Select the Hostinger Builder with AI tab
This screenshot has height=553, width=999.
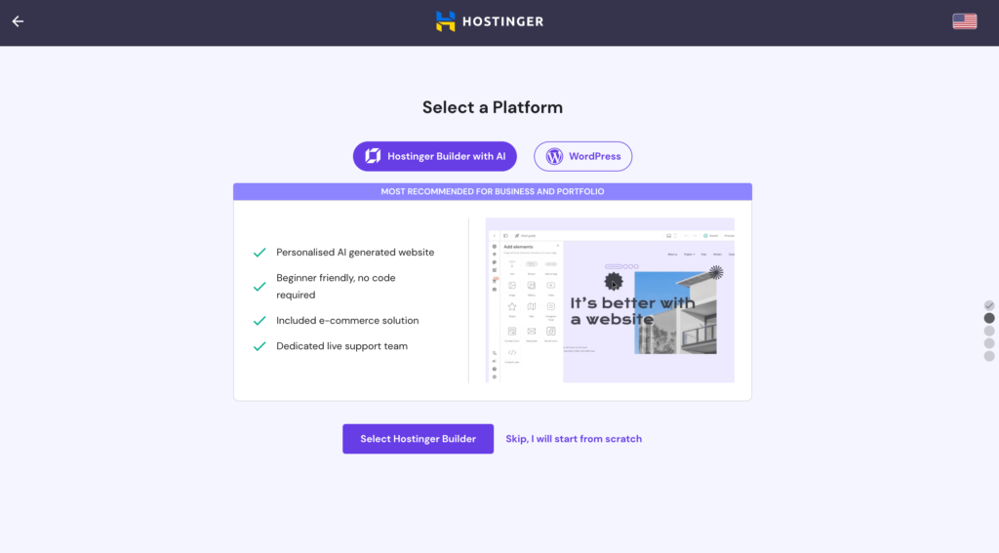(x=434, y=156)
